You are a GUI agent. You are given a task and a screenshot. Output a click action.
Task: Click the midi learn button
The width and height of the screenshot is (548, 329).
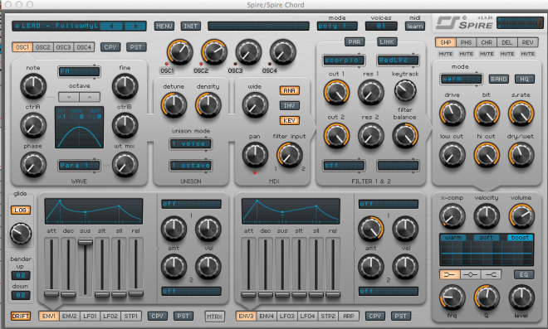[415, 27]
